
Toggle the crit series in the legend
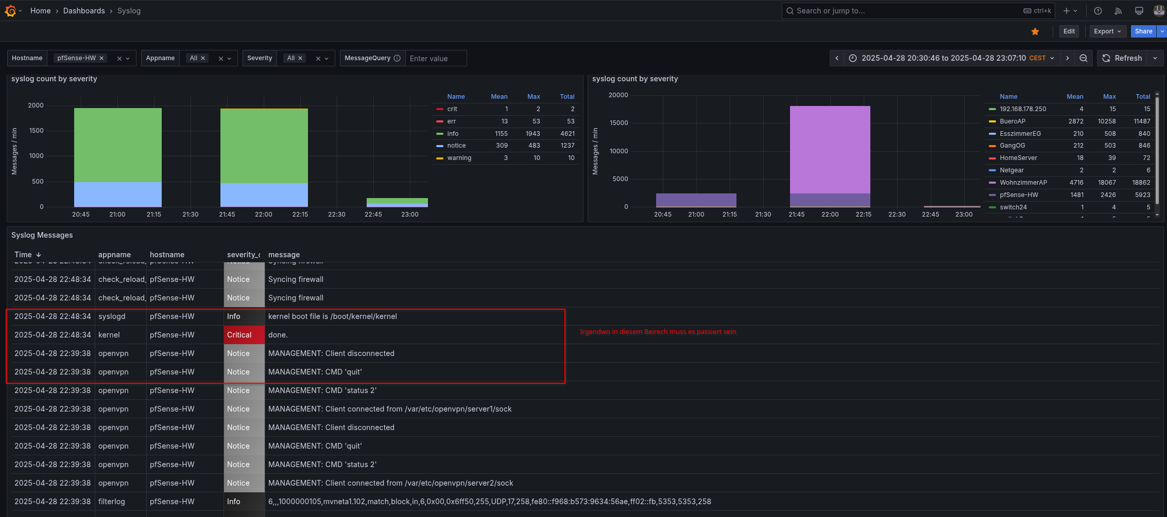click(452, 109)
